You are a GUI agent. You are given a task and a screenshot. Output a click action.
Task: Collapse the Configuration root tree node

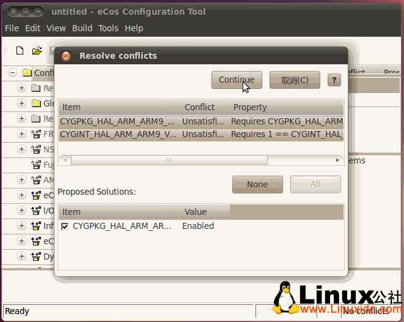click(12, 73)
